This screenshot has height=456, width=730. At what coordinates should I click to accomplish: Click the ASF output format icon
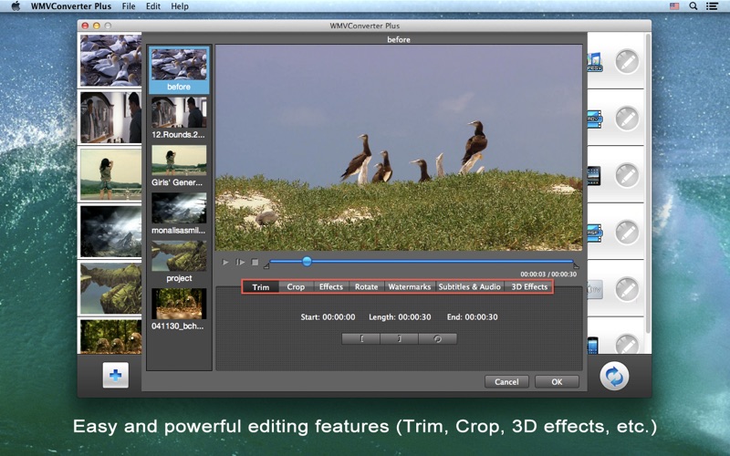(x=595, y=233)
